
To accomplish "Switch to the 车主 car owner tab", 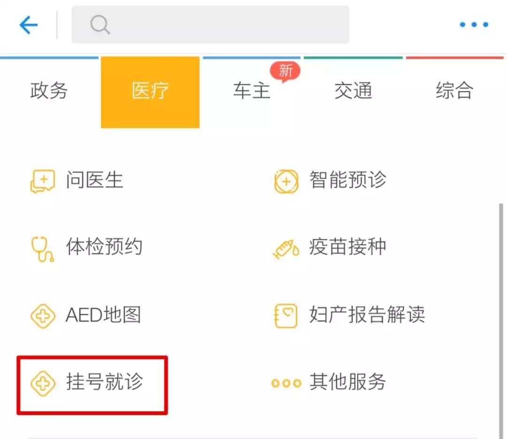I will (252, 92).
